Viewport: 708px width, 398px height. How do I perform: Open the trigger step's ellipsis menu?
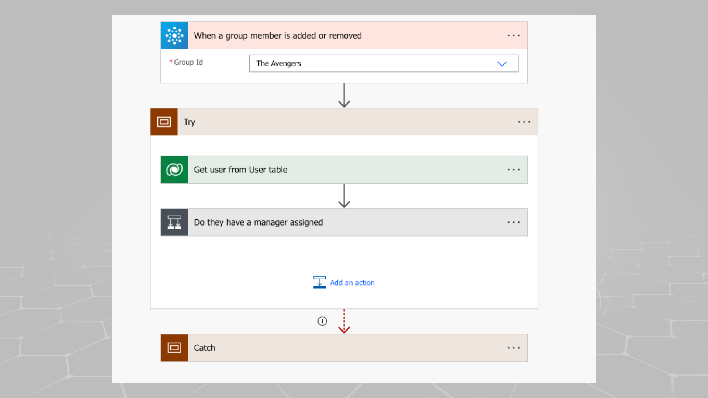pyautogui.click(x=514, y=36)
